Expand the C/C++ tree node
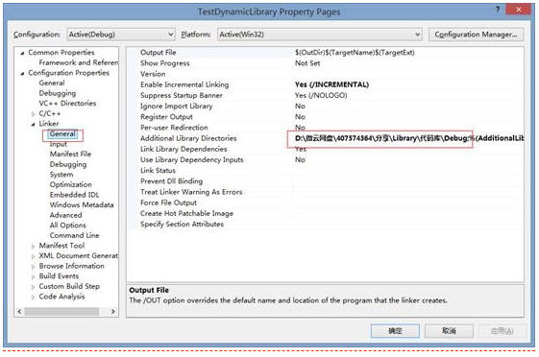Viewport: 539px width, 357px height. coord(33,113)
